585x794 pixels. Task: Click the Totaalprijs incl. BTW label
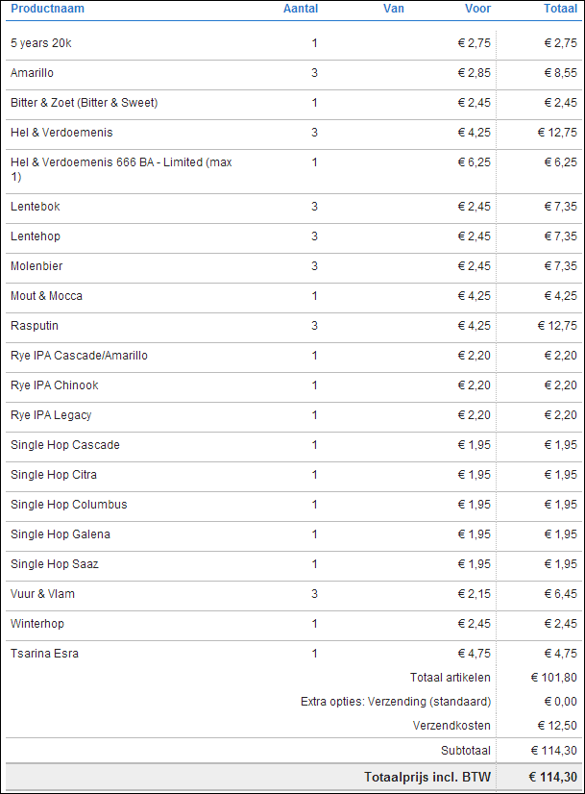click(x=427, y=777)
